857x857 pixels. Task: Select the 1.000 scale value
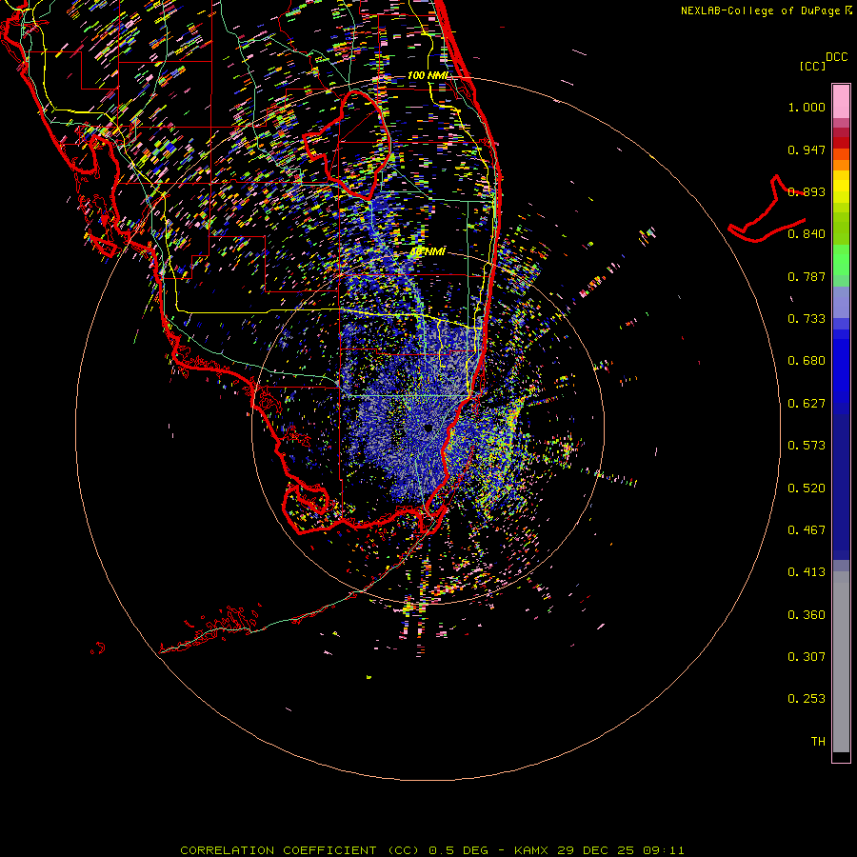coord(807,107)
